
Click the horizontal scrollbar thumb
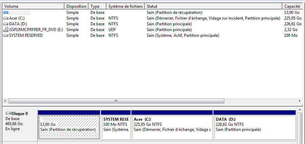[116, 101]
